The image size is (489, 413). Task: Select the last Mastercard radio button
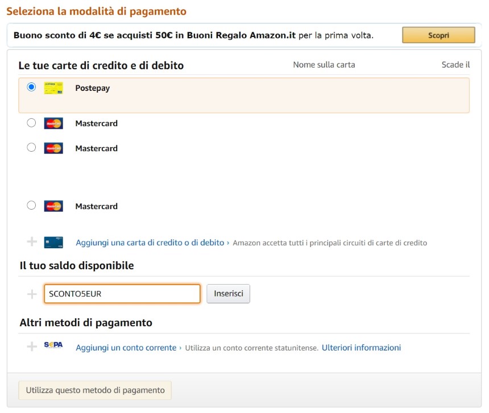[31, 205]
